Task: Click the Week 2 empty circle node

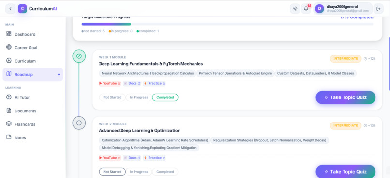Action: [79, 123]
